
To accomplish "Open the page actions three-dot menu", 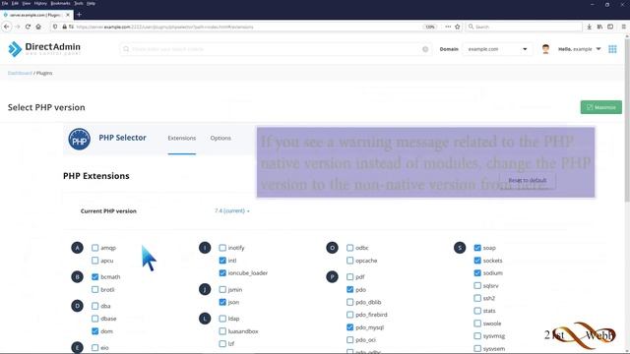I will (x=448, y=27).
